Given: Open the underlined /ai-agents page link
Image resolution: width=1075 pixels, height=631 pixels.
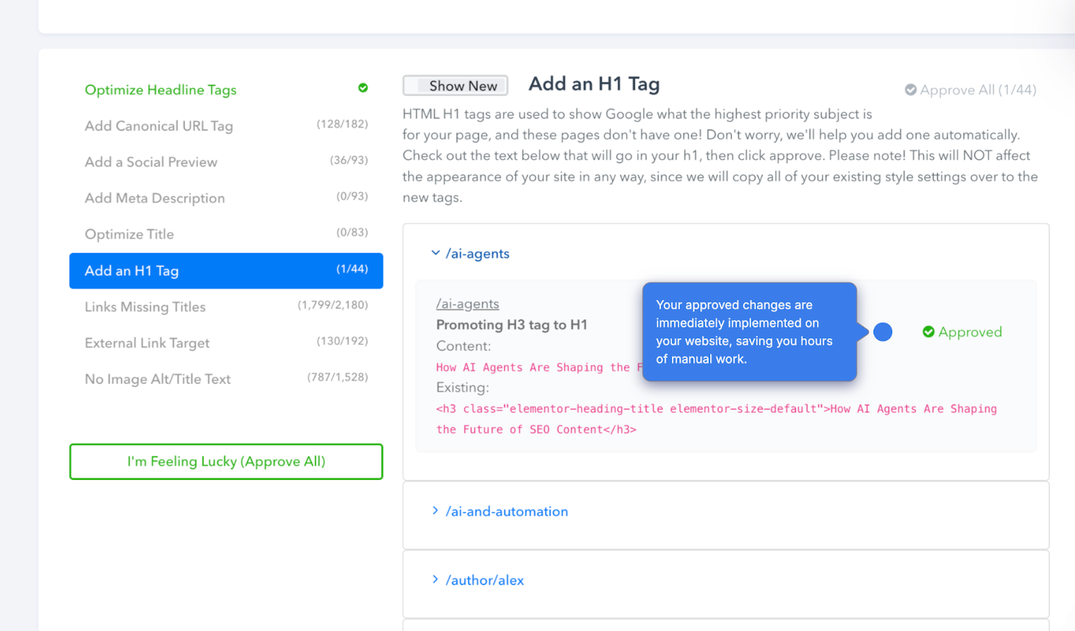Looking at the screenshot, I should 468,304.
